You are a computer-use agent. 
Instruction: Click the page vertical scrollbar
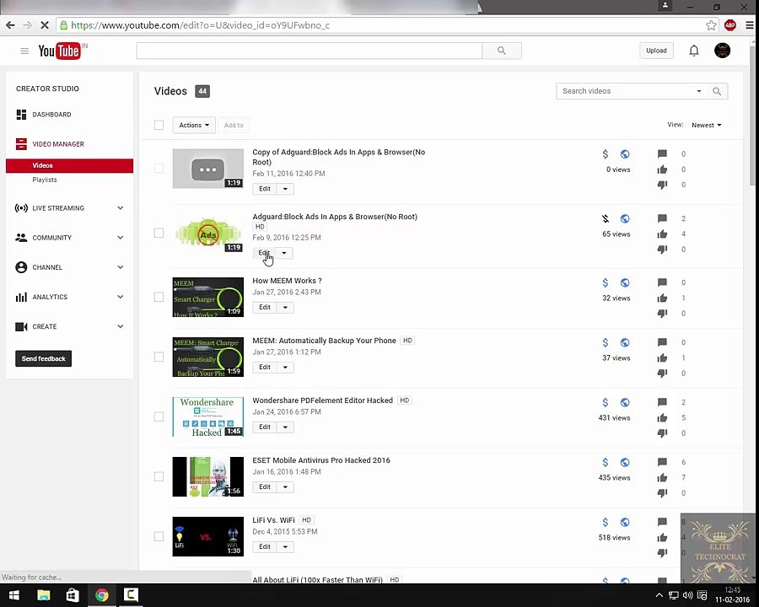coord(751,116)
